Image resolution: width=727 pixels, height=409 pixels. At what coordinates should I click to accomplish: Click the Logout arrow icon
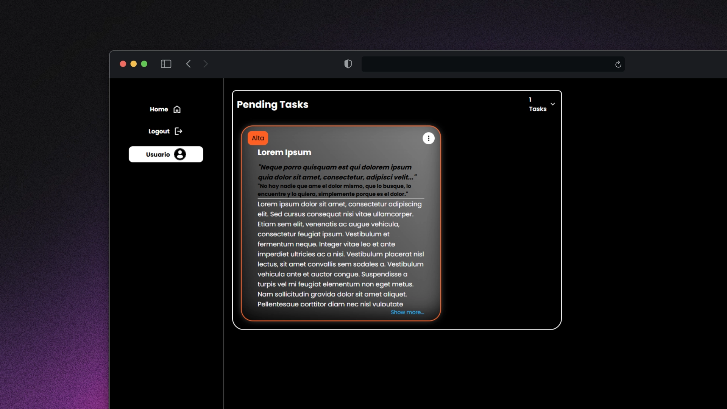tap(178, 131)
